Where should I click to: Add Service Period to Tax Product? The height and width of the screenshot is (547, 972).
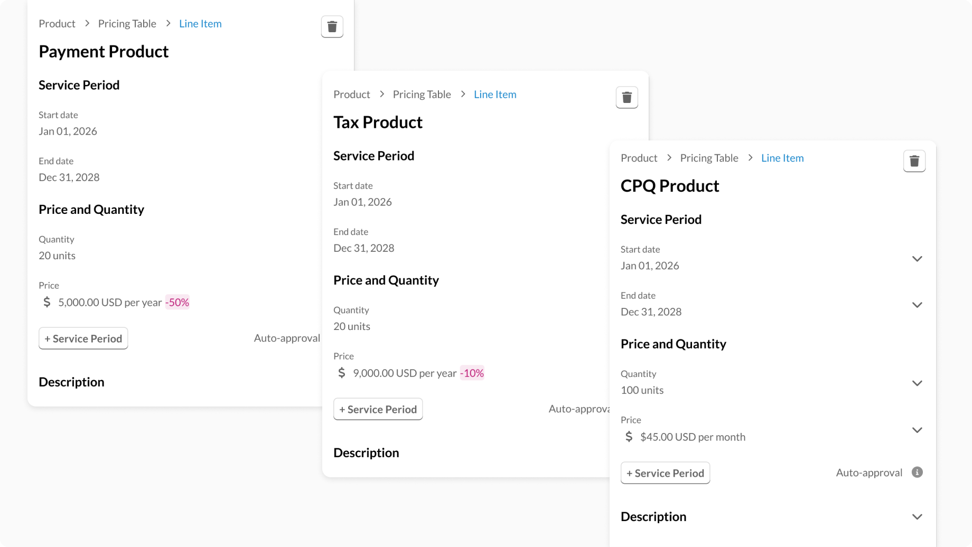(378, 409)
